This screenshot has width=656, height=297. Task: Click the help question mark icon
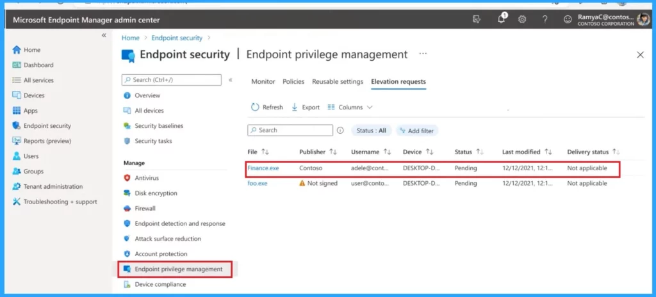(x=545, y=19)
